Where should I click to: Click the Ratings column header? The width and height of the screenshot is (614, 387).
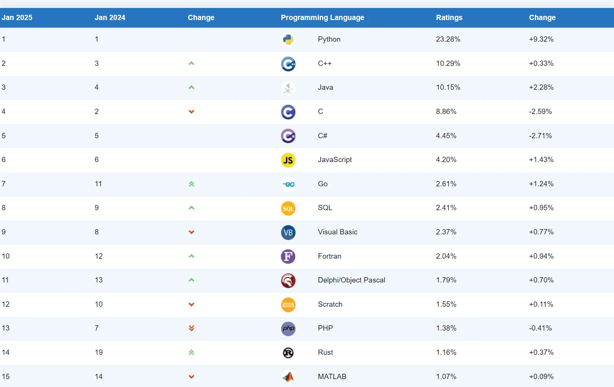click(449, 17)
